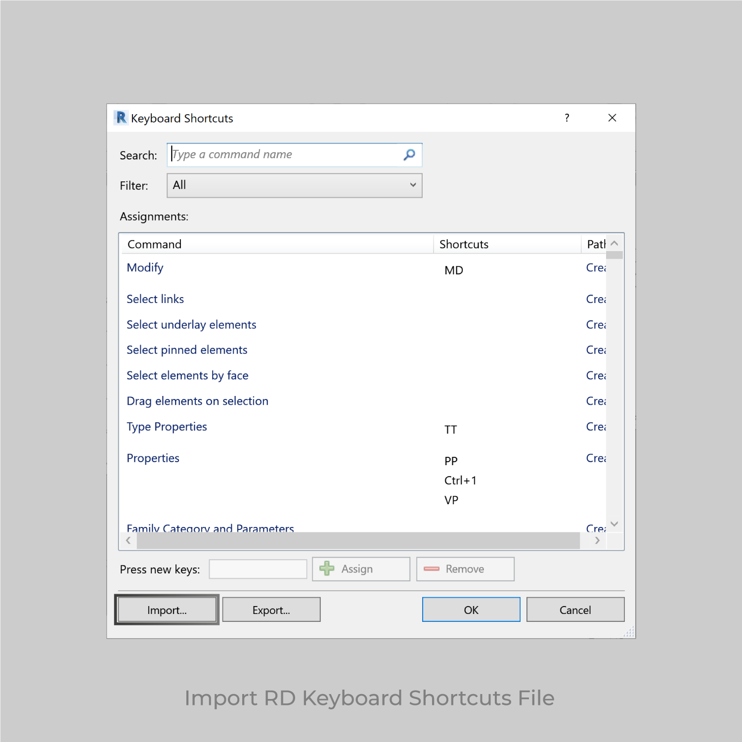
Task: Click the down chevron below the vertical scrollbar
Action: pos(614,523)
